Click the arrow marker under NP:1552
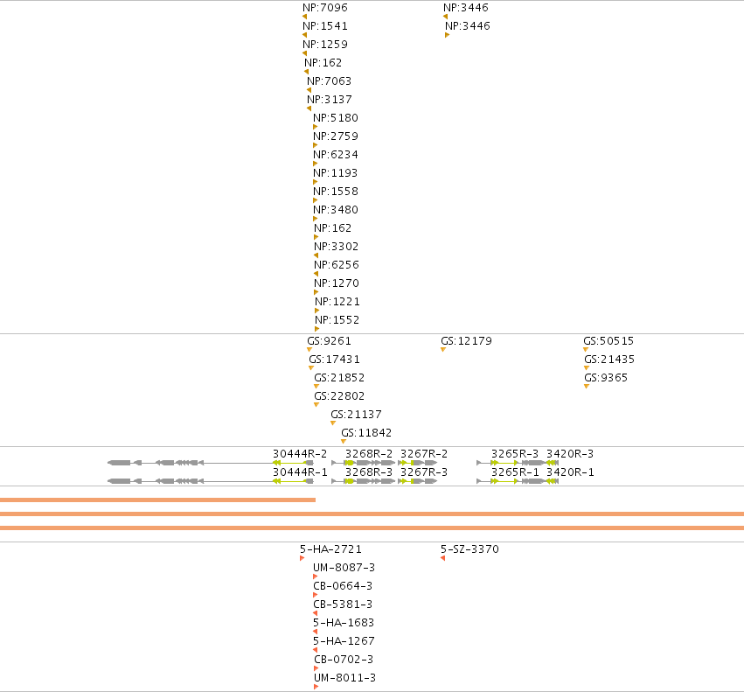 (x=317, y=329)
